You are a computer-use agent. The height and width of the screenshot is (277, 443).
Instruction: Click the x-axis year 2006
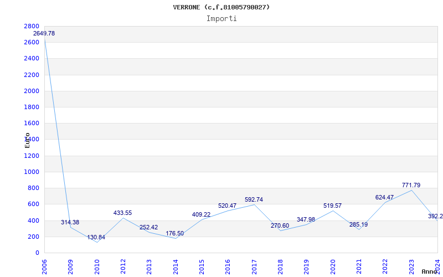pyautogui.click(x=44, y=267)
